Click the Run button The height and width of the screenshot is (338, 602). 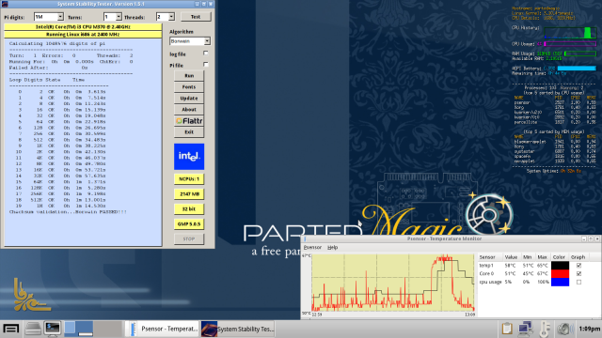(x=189, y=76)
